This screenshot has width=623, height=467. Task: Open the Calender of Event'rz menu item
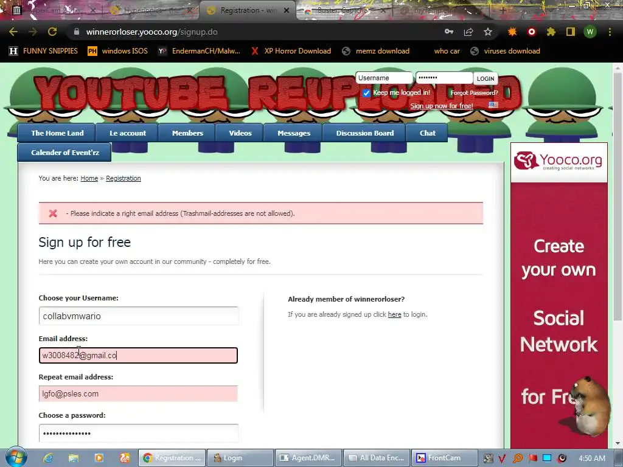(x=64, y=153)
